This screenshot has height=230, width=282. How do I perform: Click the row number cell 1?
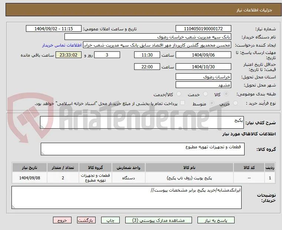[x=270, y=178]
